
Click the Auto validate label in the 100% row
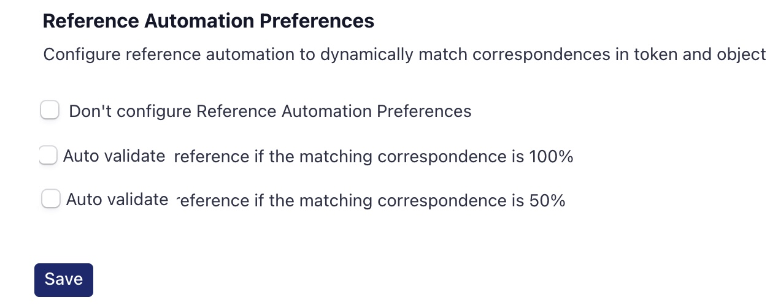click(114, 156)
